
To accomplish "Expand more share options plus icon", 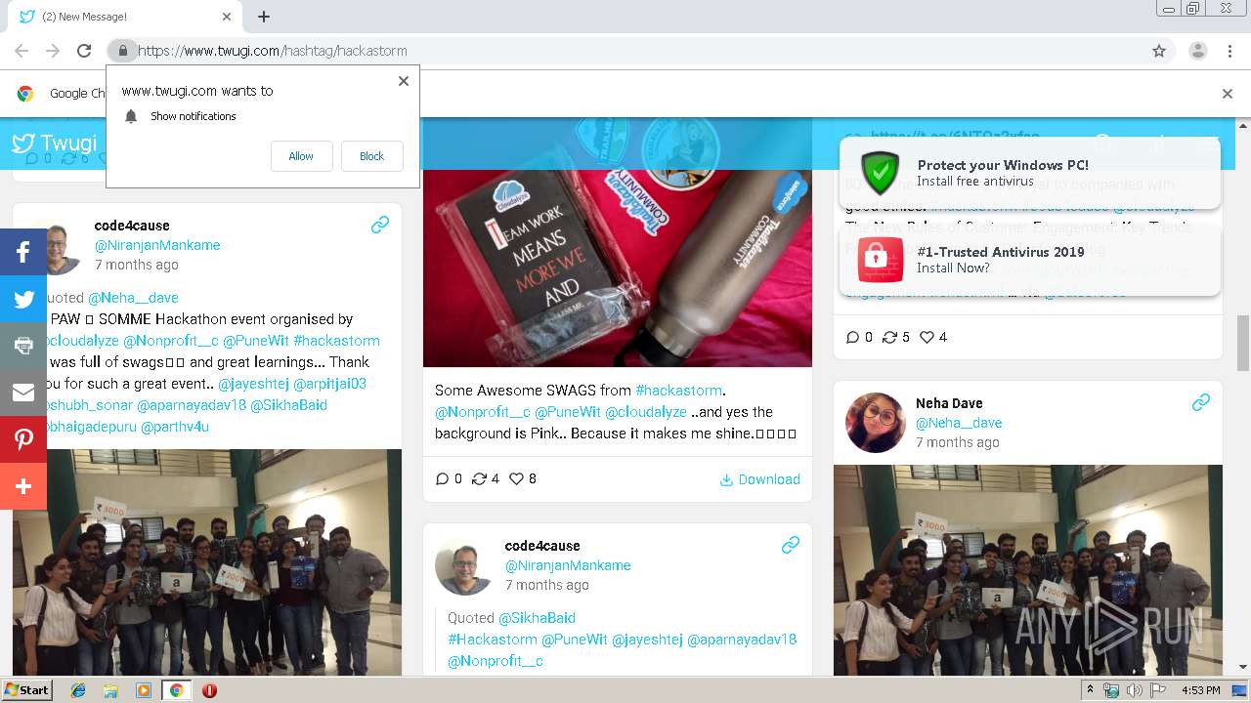I will tap(23, 486).
